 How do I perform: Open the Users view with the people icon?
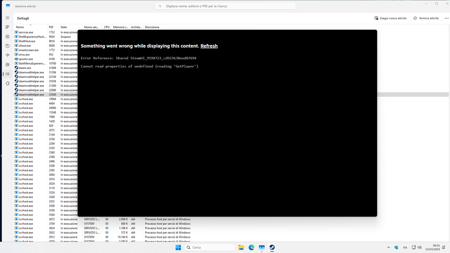pos(7,64)
